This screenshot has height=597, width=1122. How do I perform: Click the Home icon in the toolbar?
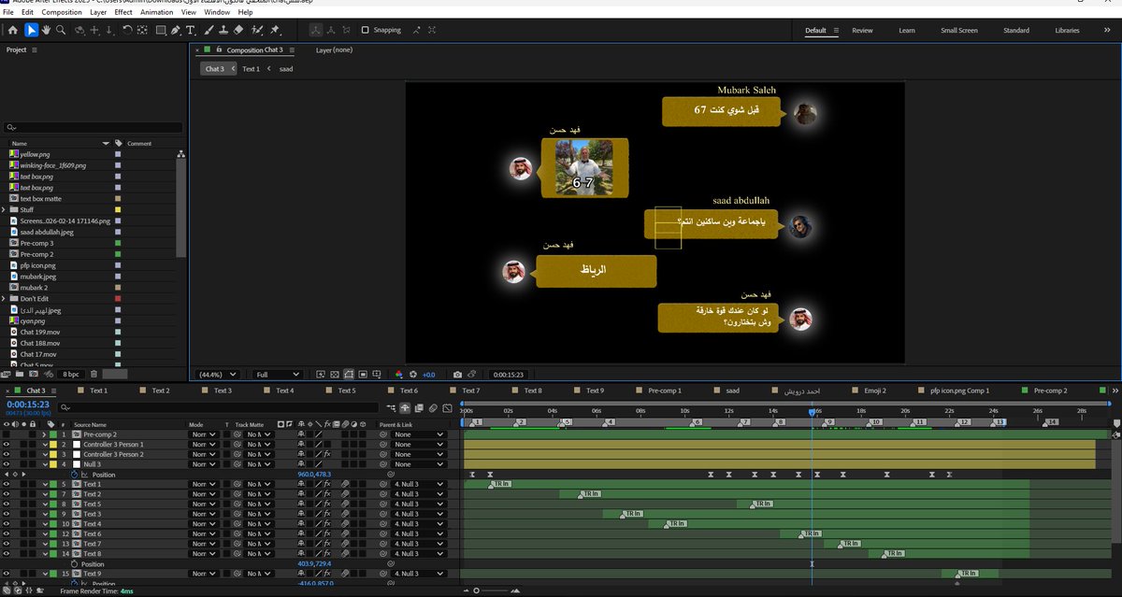tap(12, 30)
